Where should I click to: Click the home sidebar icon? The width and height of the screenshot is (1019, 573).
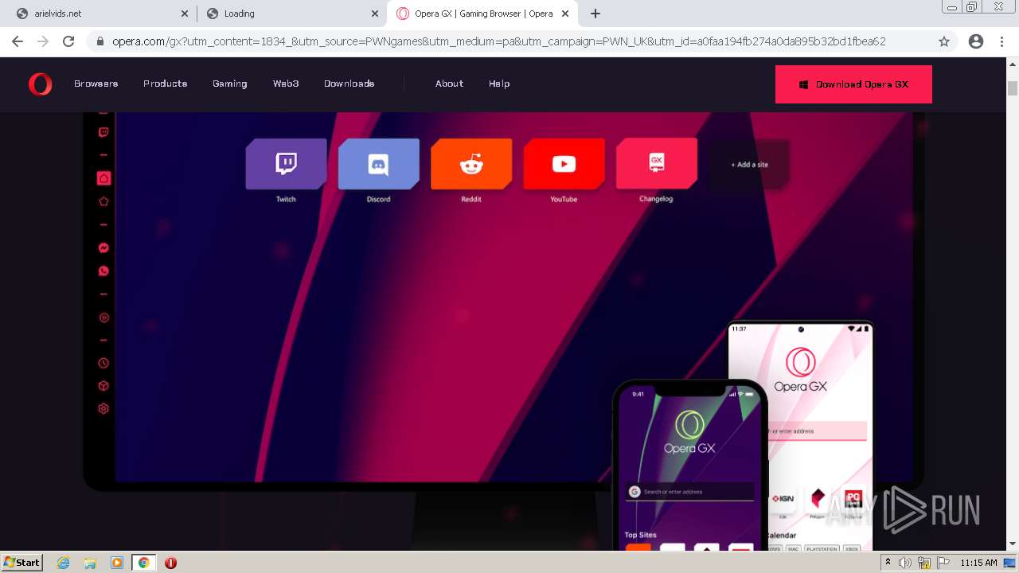103,178
